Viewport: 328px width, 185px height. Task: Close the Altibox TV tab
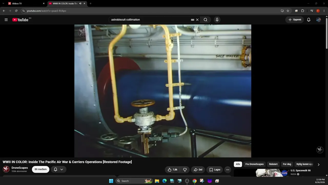tap(44, 4)
